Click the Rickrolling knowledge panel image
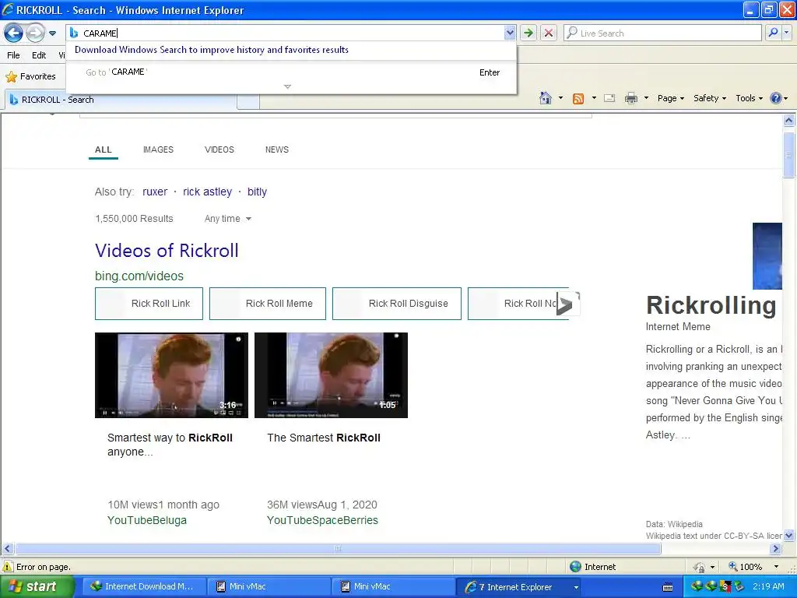 click(767, 255)
